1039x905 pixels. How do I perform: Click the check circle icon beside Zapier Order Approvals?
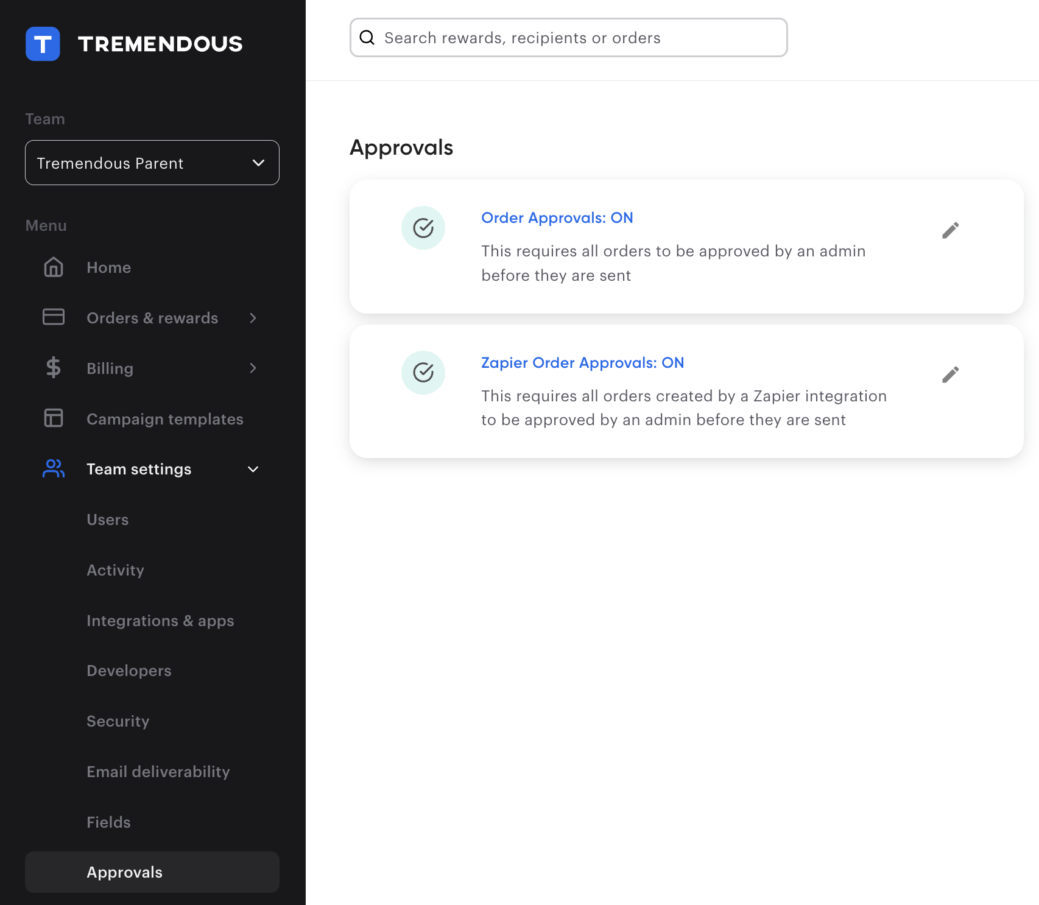pyautogui.click(x=423, y=373)
